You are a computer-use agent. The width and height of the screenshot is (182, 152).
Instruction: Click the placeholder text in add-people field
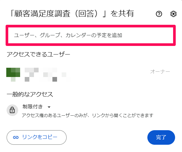tap(68, 35)
